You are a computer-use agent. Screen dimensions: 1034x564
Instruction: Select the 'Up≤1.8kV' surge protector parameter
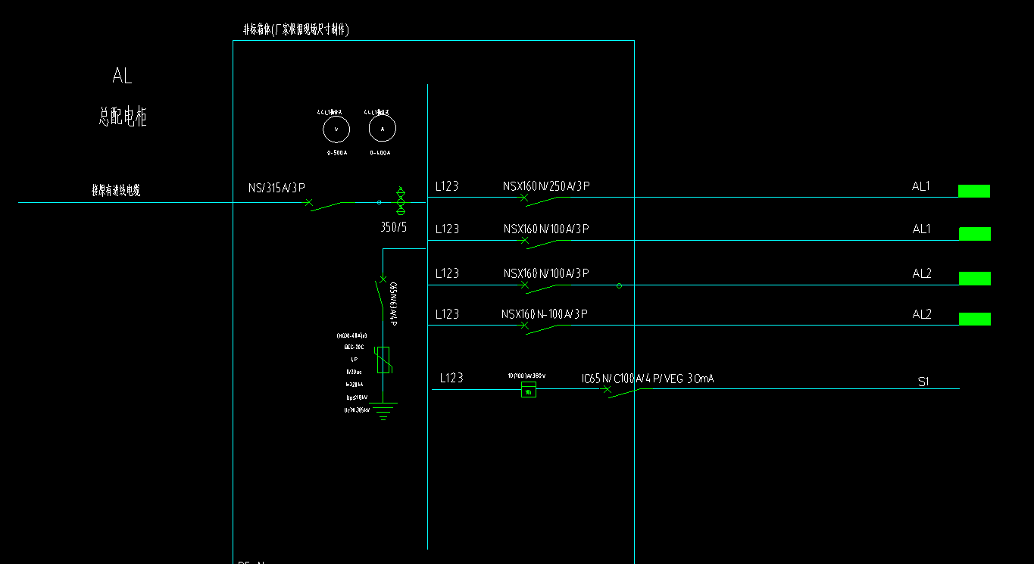pyautogui.click(x=357, y=397)
